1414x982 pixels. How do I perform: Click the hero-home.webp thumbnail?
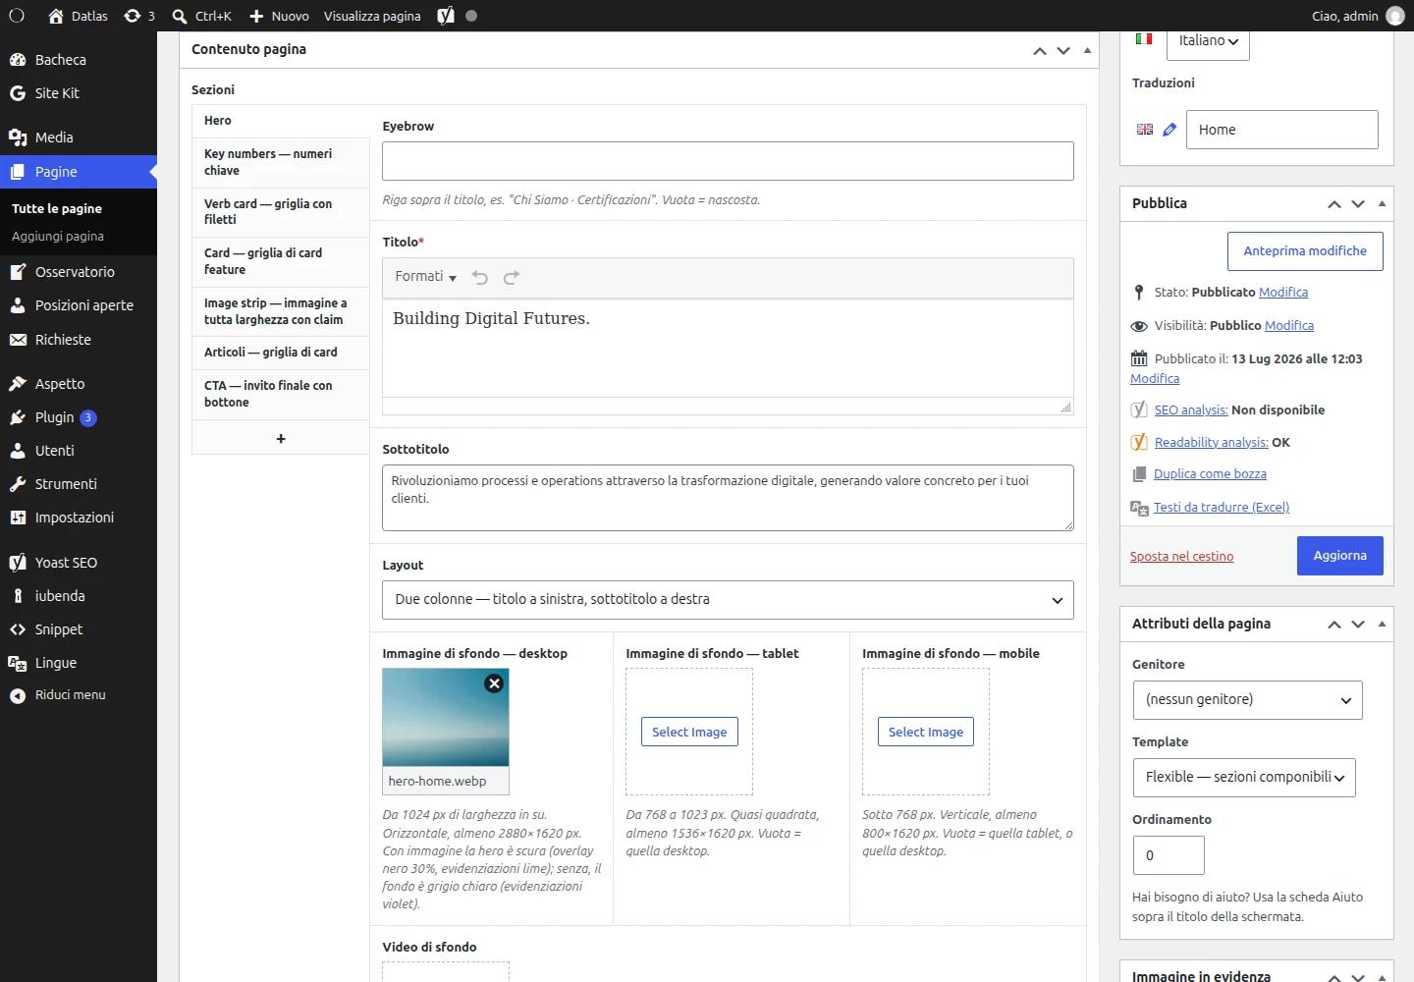pyautogui.click(x=446, y=718)
